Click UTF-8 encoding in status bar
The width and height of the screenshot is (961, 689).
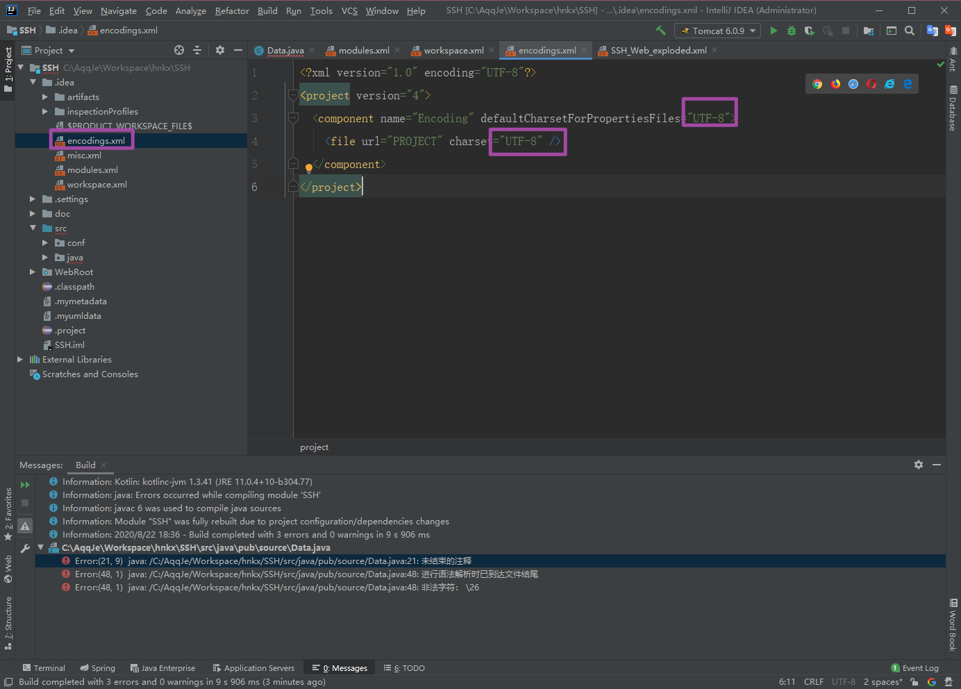(844, 682)
